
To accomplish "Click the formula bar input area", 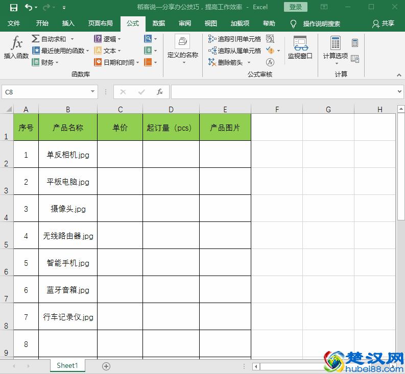I will coord(283,92).
